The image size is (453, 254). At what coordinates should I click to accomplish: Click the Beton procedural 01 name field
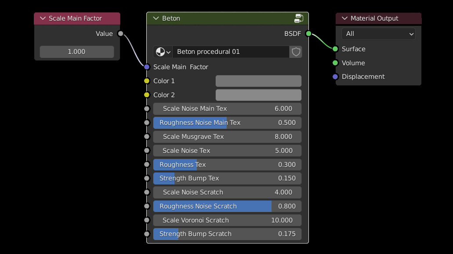click(x=231, y=52)
